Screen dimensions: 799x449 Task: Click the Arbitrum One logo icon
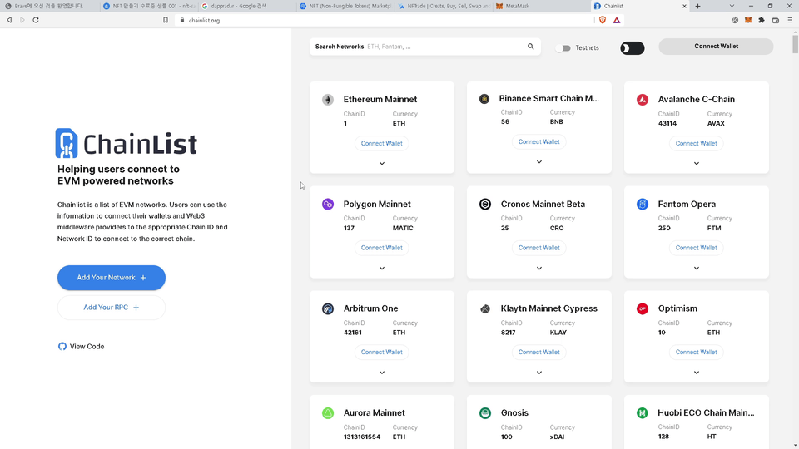click(x=328, y=308)
